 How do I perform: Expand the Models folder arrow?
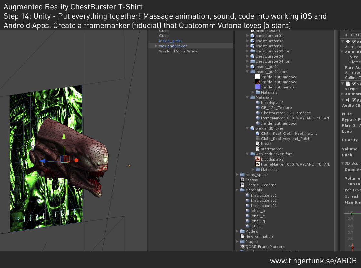click(x=237, y=231)
